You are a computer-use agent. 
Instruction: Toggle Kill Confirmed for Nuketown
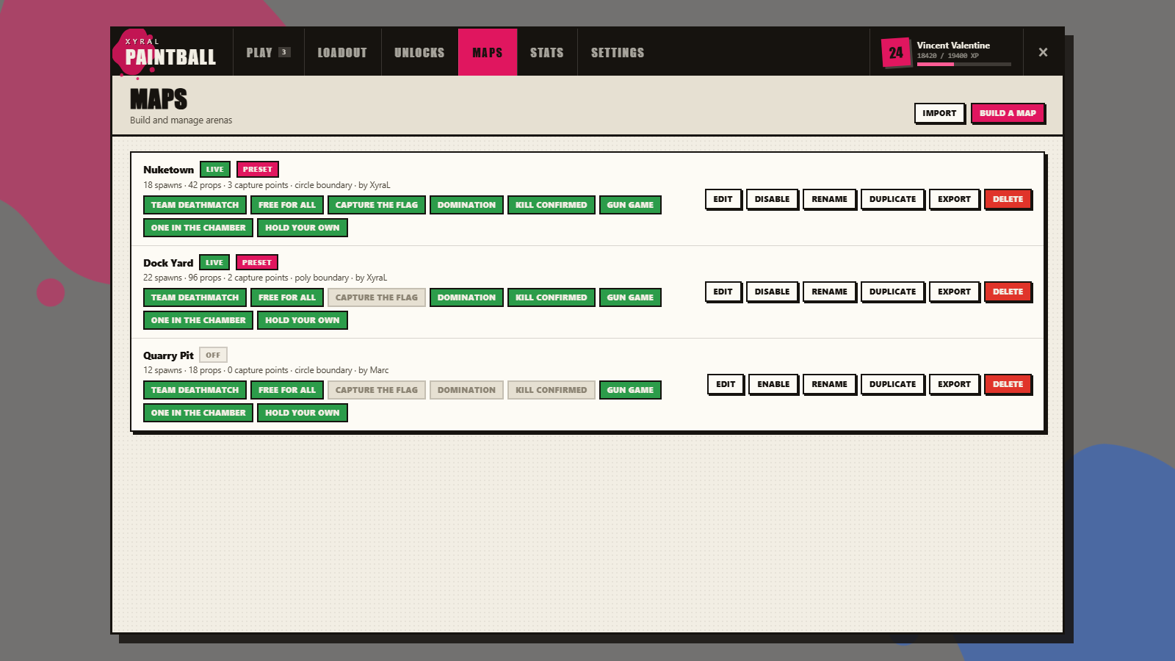(552, 205)
